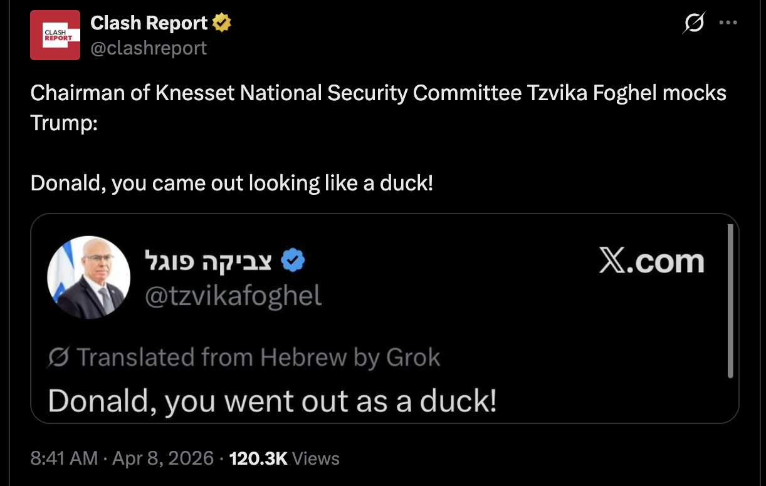This screenshot has width=766, height=486.
Task: Click the "Donald, you went out as a duck!" text
Action: pos(272,400)
